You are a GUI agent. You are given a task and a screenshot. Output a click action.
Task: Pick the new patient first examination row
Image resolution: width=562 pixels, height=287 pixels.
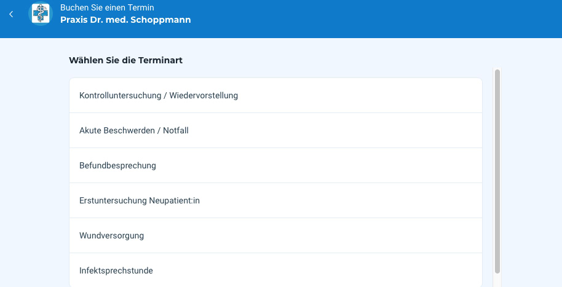click(x=275, y=200)
